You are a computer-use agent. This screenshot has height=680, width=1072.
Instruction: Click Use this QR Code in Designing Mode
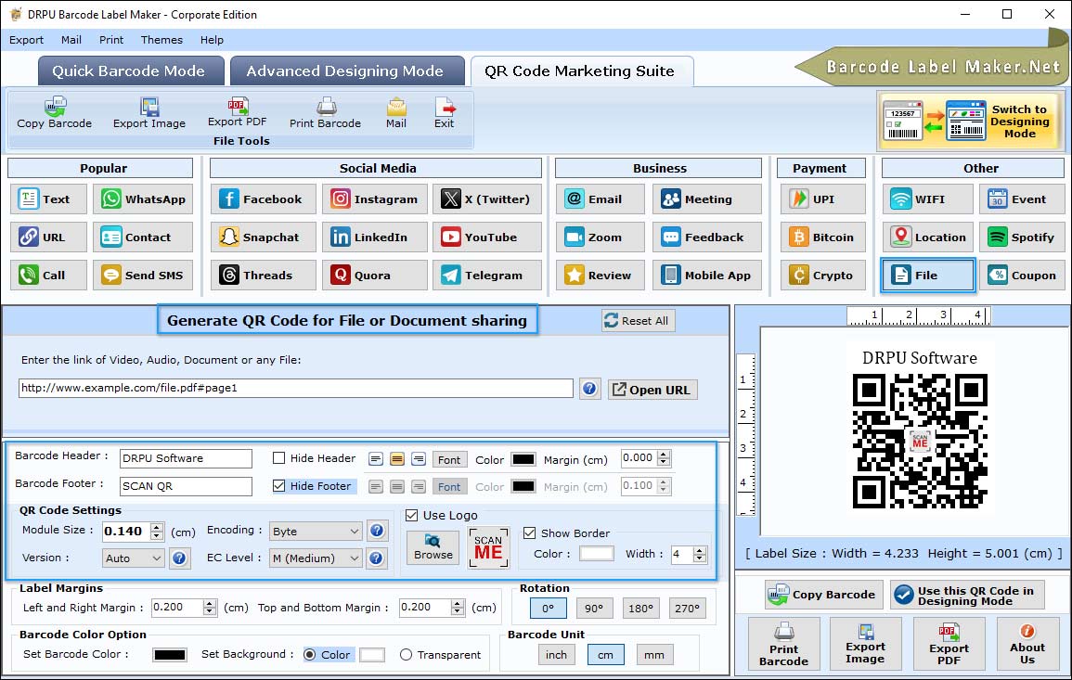tap(967, 595)
